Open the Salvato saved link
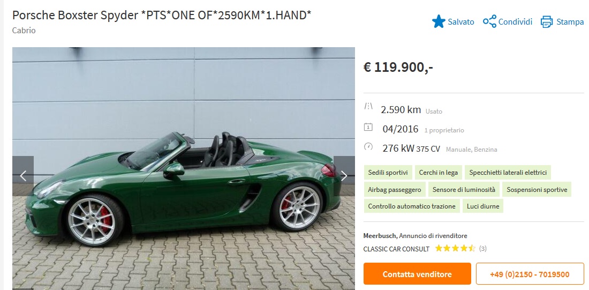 (x=461, y=22)
